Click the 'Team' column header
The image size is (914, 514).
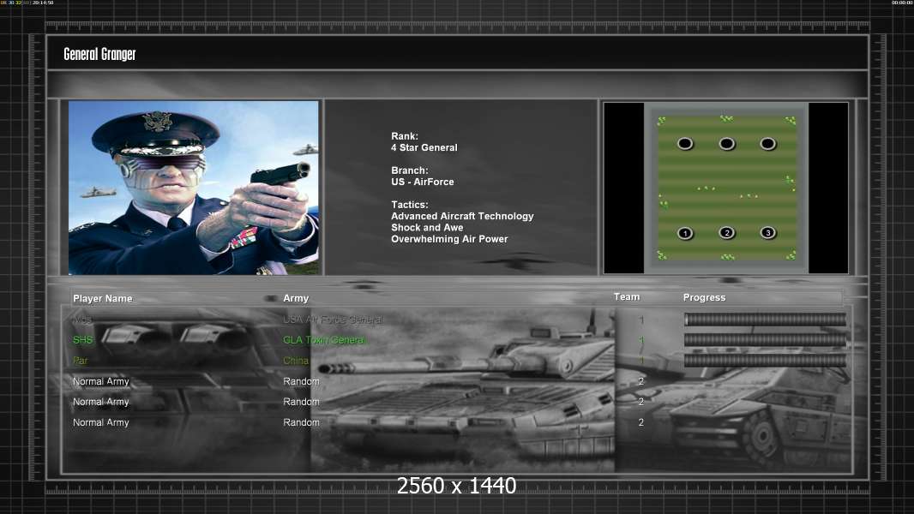(627, 297)
